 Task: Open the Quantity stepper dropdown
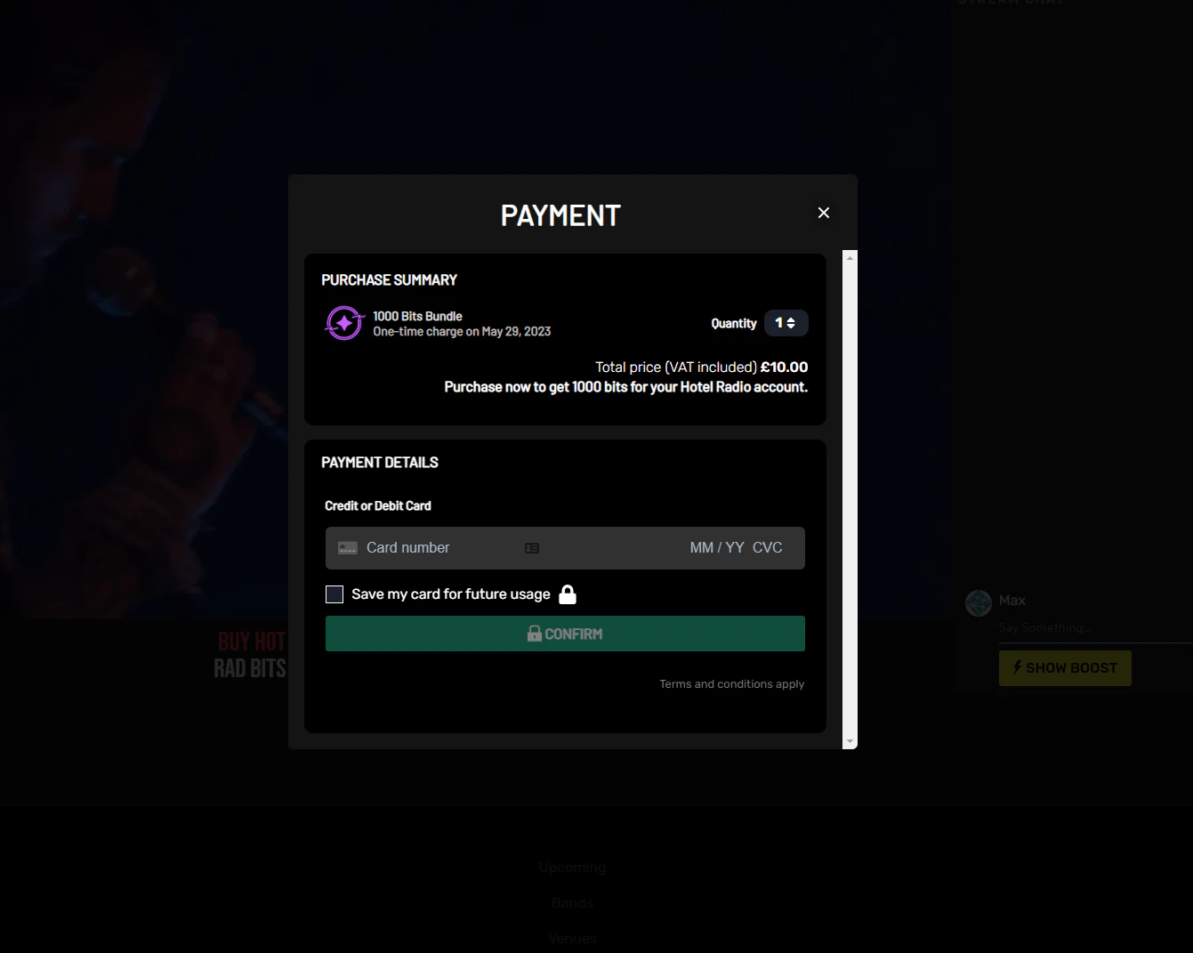click(786, 323)
